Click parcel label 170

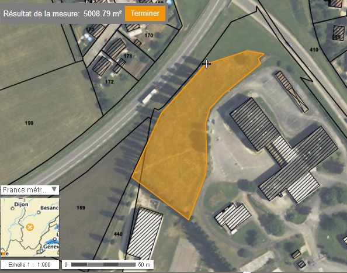(x=149, y=35)
